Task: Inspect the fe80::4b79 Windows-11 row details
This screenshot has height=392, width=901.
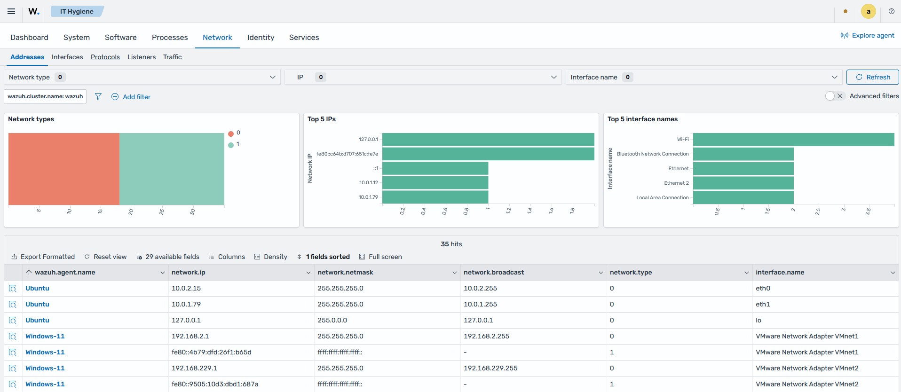Action: [x=13, y=353]
